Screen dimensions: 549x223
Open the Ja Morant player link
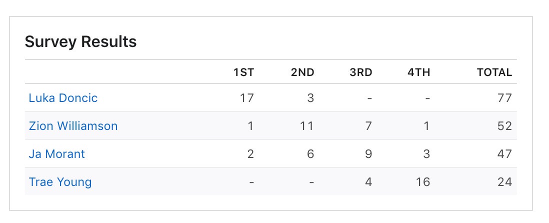pos(56,153)
